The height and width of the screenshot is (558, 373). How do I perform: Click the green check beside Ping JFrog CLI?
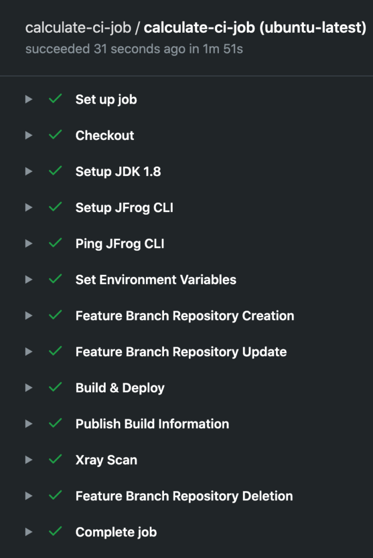(54, 243)
